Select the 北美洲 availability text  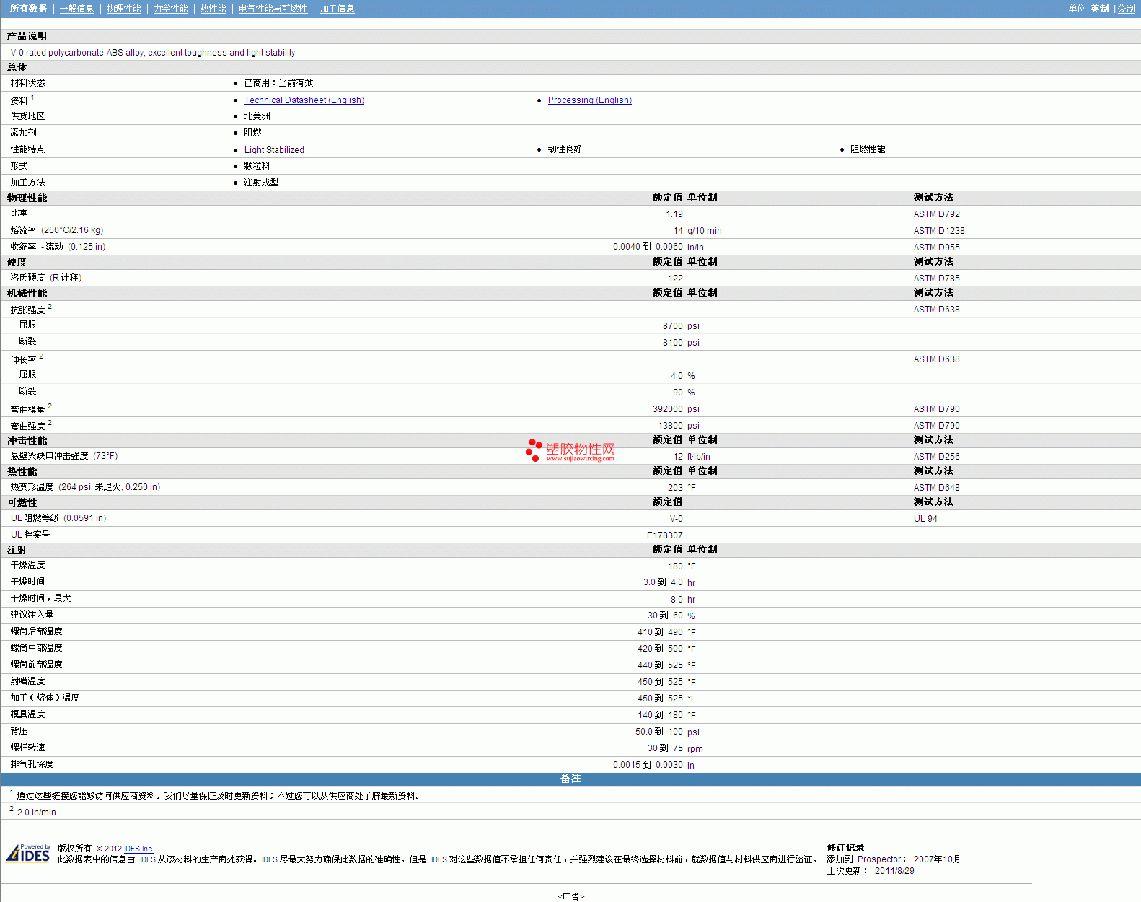pyautogui.click(x=257, y=116)
